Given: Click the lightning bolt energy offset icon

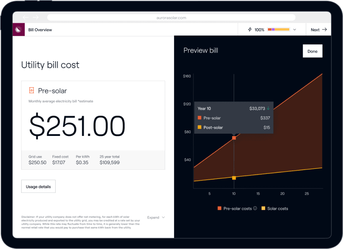Looking at the screenshot, I should tap(250, 29).
